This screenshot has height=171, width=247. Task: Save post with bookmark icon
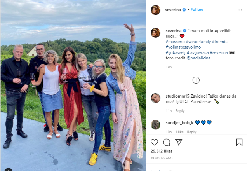pyautogui.click(x=239, y=142)
